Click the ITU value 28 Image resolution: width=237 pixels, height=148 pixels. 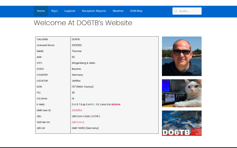(x=73, y=93)
